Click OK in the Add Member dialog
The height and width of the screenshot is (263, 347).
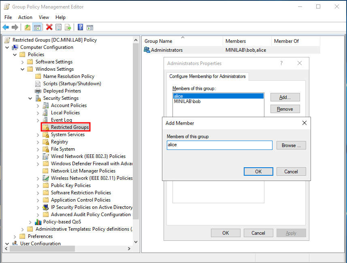pos(258,172)
